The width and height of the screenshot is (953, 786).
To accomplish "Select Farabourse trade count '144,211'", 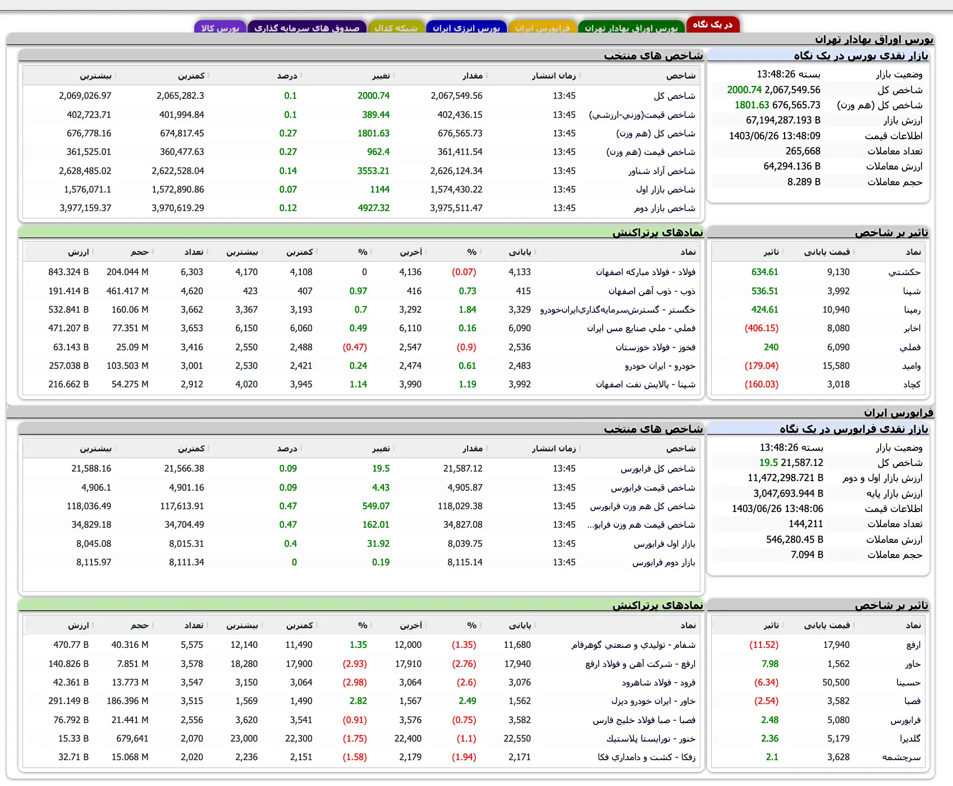I will pyautogui.click(x=805, y=524).
